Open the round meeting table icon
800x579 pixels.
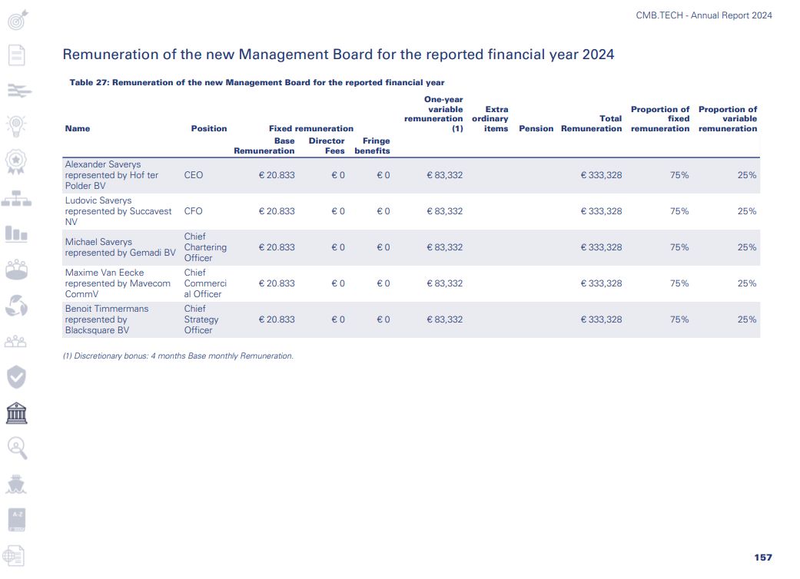click(17, 270)
